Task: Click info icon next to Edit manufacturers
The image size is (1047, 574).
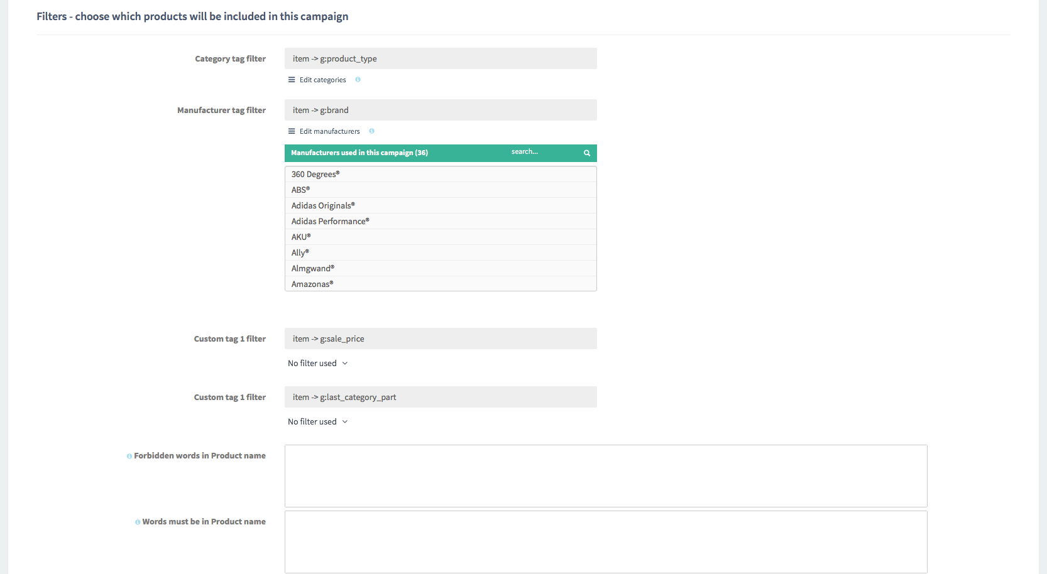Action: pyautogui.click(x=371, y=131)
